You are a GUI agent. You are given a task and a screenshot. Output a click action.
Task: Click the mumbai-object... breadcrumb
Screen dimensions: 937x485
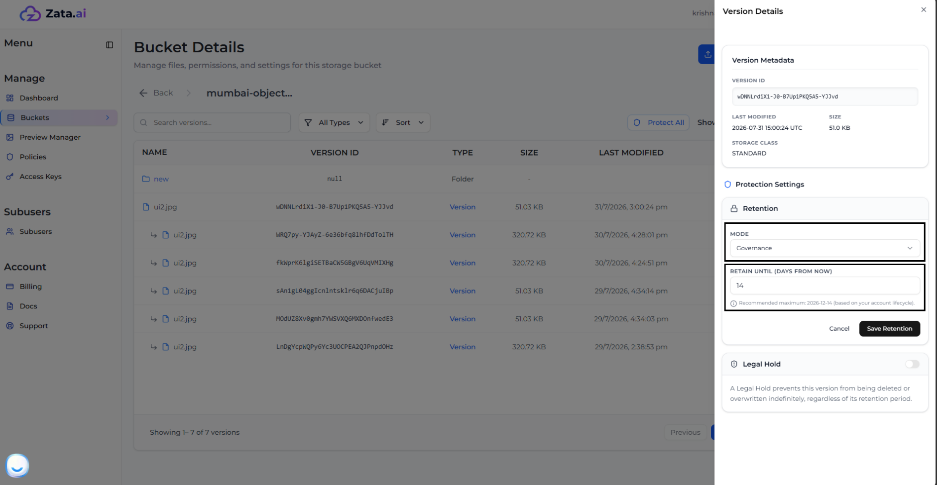[249, 93]
